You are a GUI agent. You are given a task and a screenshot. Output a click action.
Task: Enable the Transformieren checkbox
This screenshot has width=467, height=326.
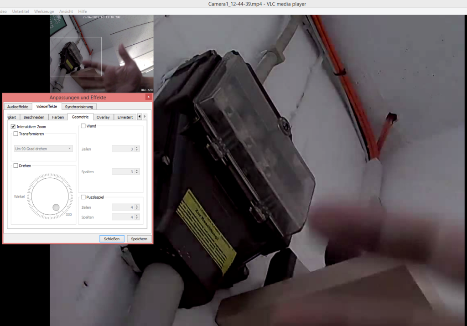(x=16, y=134)
